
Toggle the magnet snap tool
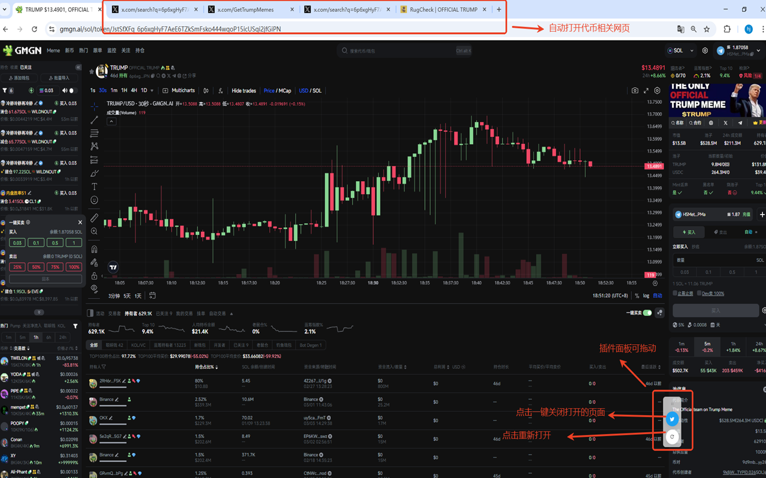(94, 249)
